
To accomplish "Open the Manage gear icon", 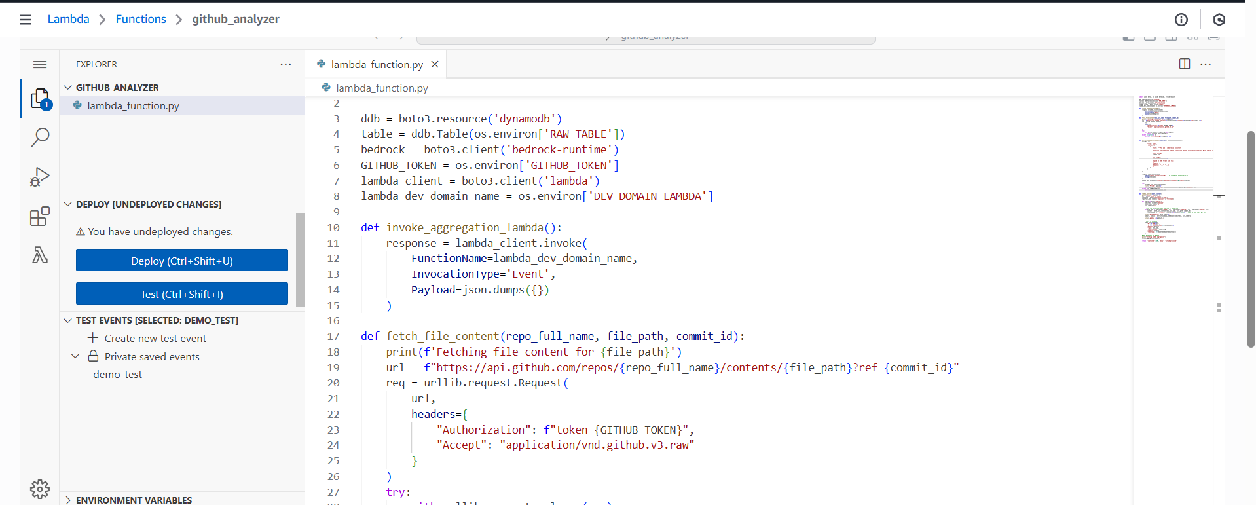I will [x=40, y=489].
